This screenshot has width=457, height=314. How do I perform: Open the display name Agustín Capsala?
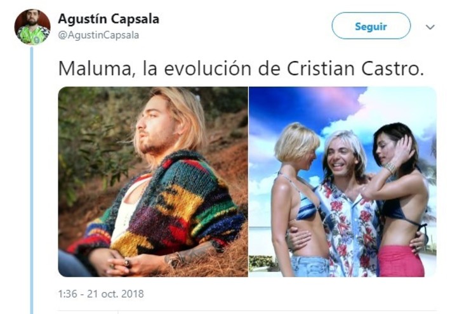109,19
